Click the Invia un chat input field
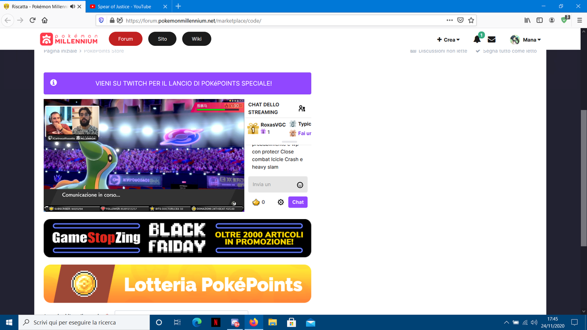This screenshot has height=330, width=587. click(x=271, y=184)
